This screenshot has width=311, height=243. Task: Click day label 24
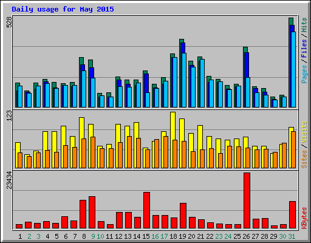pyautogui.click(x=228, y=236)
